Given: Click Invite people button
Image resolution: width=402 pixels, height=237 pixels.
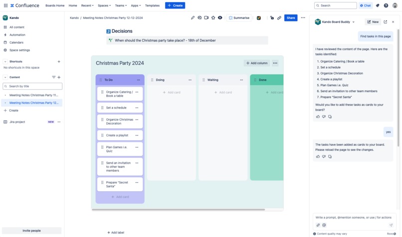Looking at the screenshot, I should point(32,231).
